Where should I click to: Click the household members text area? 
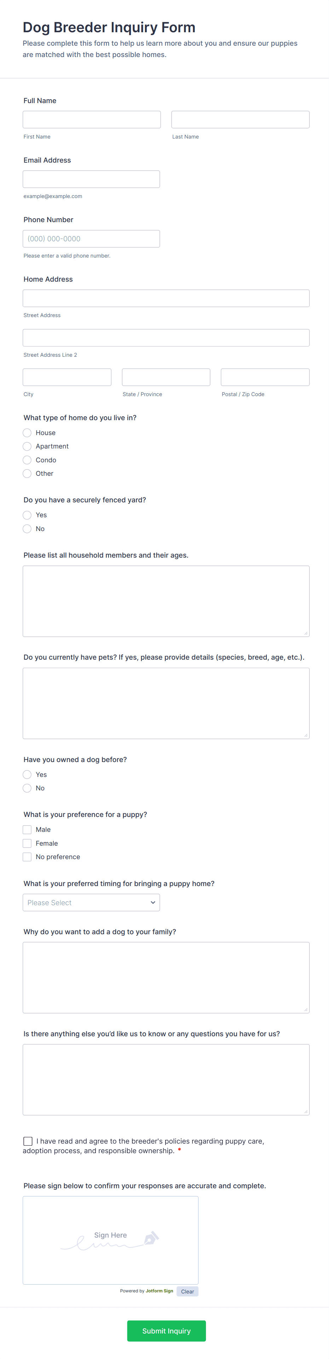(x=166, y=602)
